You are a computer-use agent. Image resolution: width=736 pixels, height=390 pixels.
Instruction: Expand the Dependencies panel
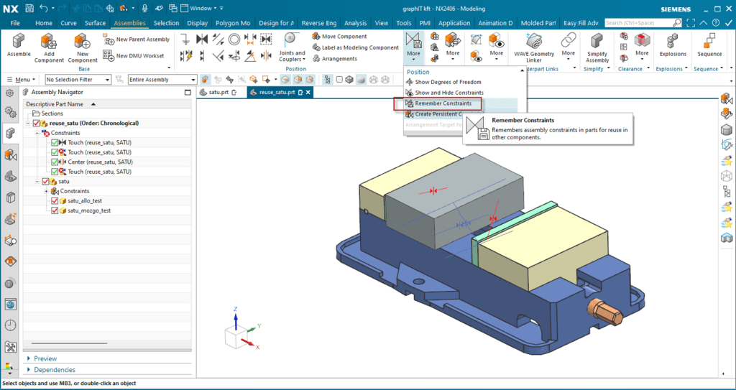tap(55, 370)
